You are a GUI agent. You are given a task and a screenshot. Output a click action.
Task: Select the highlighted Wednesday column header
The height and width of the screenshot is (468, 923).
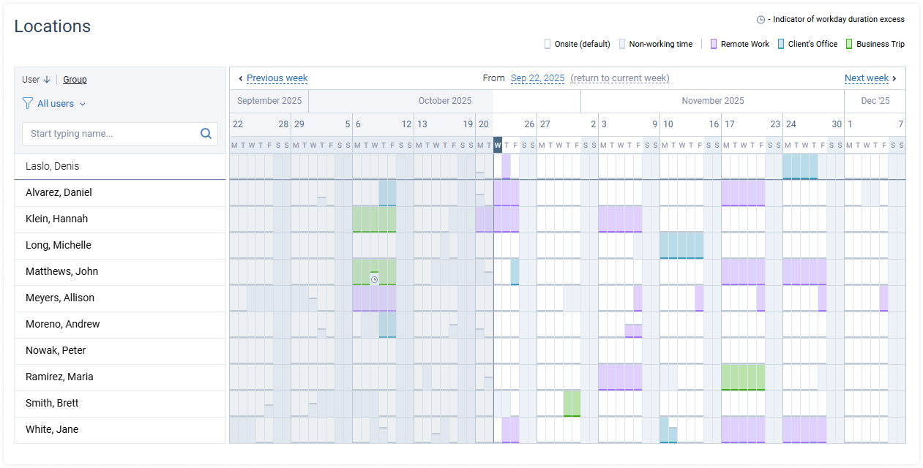497,145
